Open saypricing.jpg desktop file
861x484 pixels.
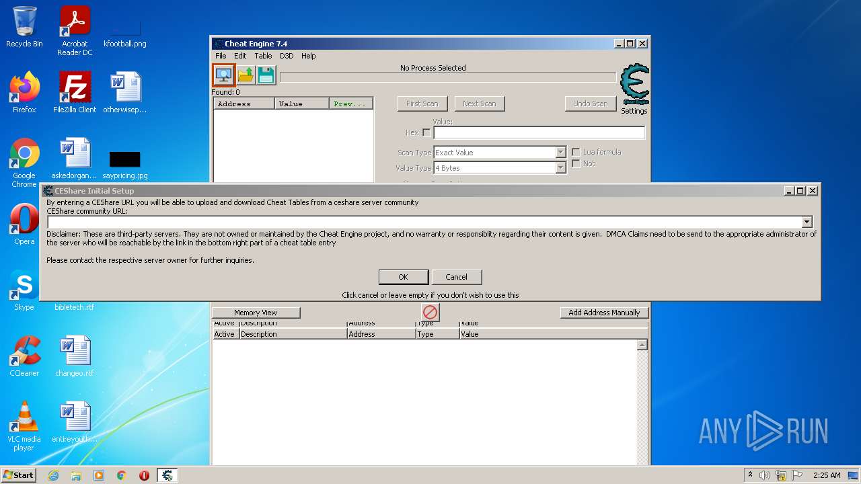(x=125, y=166)
